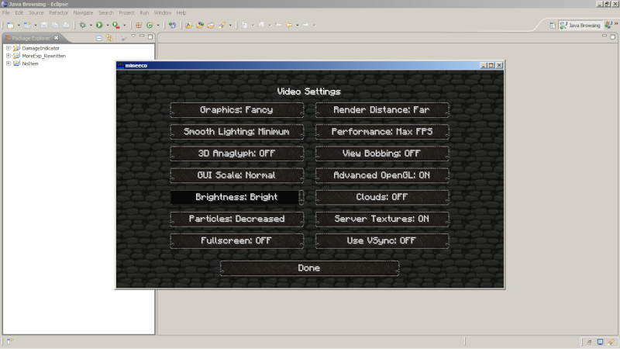Viewport: 620px width, 349px height.
Task: Click the Run External Tools icon
Action: coord(115,25)
